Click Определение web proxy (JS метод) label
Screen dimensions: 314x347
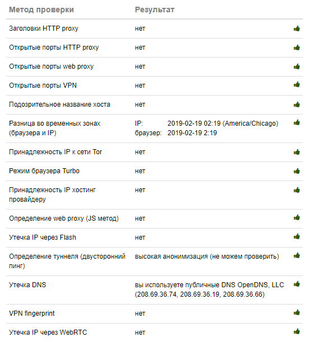[x=64, y=218]
